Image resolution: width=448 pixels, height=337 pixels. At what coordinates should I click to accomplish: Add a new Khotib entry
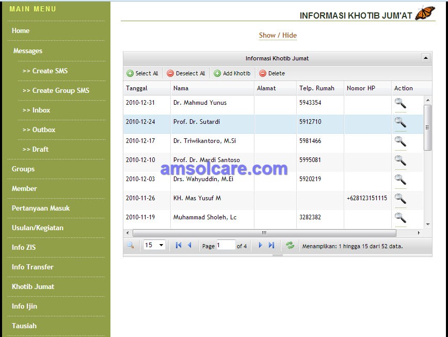coord(232,73)
